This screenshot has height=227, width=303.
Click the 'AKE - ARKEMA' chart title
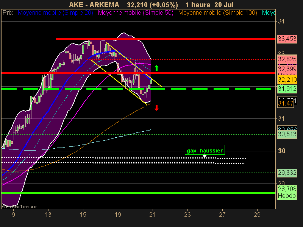click(x=94, y=5)
